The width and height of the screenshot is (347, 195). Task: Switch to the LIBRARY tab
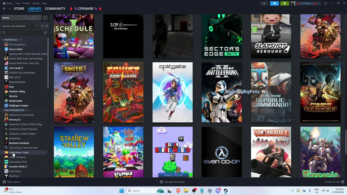pos(35,9)
